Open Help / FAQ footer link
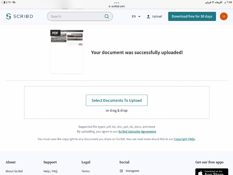The width and height of the screenshot is (233, 175). (50, 171)
